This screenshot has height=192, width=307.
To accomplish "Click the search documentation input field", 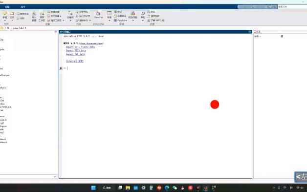I will click(292, 7).
